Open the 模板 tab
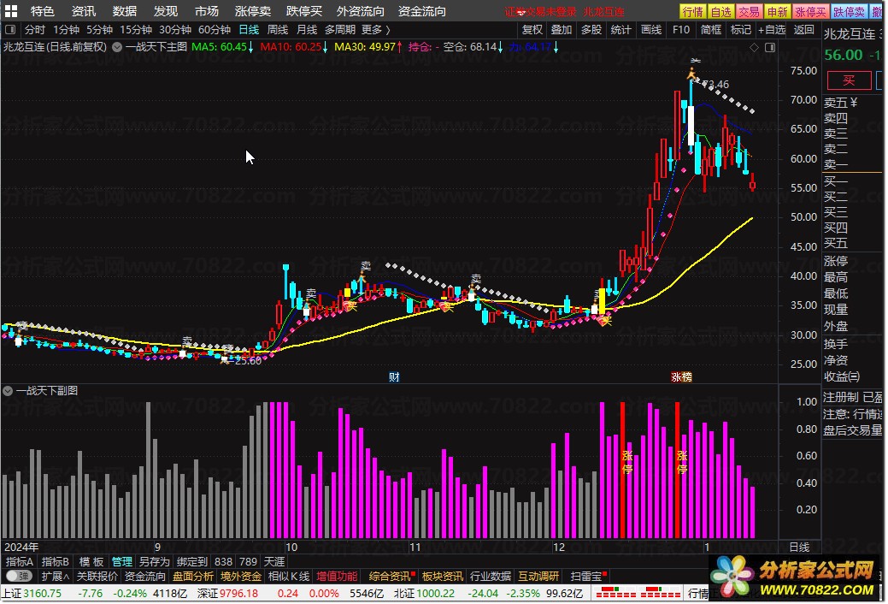Screen dimensions: 888x604 [91, 561]
